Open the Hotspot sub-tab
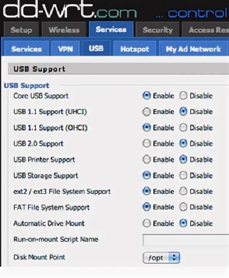Image resolution: width=229 pixels, height=278 pixels. pyautogui.click(x=134, y=49)
